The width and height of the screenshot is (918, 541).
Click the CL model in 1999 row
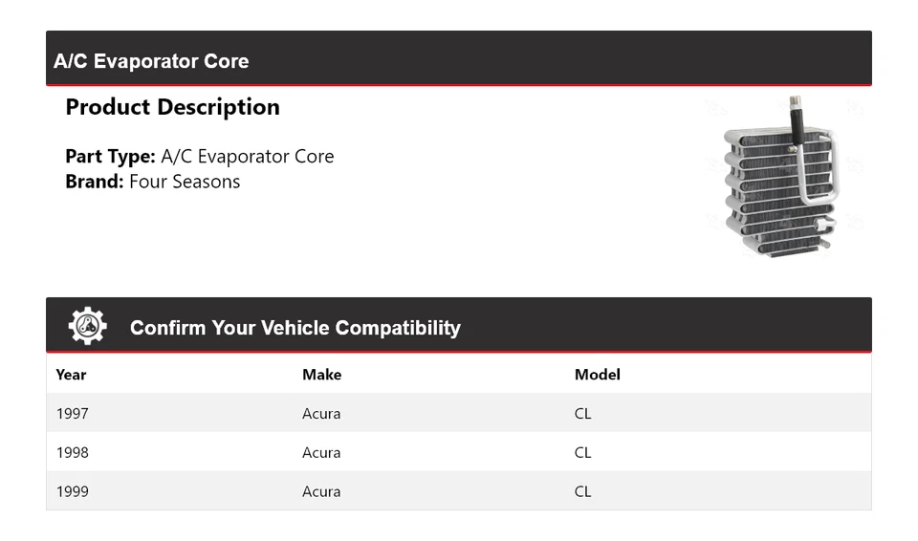click(x=582, y=491)
